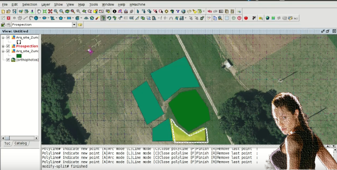Collapse the first Arq_site_Zuric tree node

3,37
